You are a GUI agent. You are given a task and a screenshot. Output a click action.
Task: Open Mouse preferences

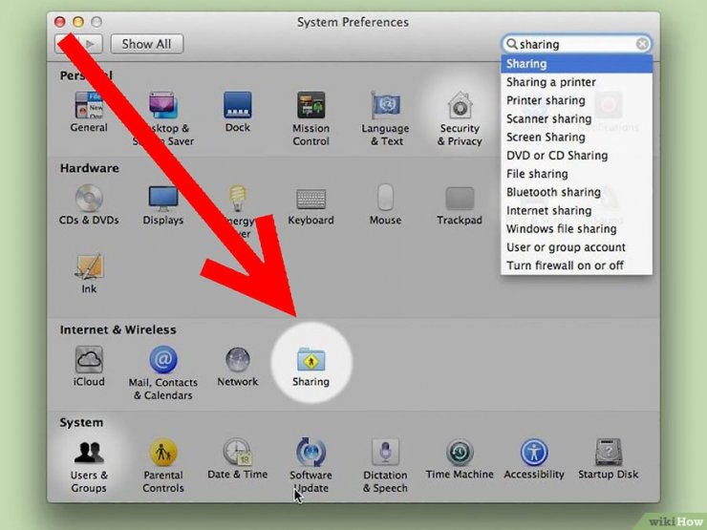[x=386, y=198]
